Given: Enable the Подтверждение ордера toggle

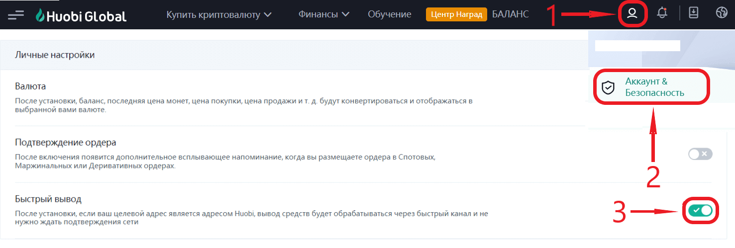Looking at the screenshot, I should coord(700,154).
